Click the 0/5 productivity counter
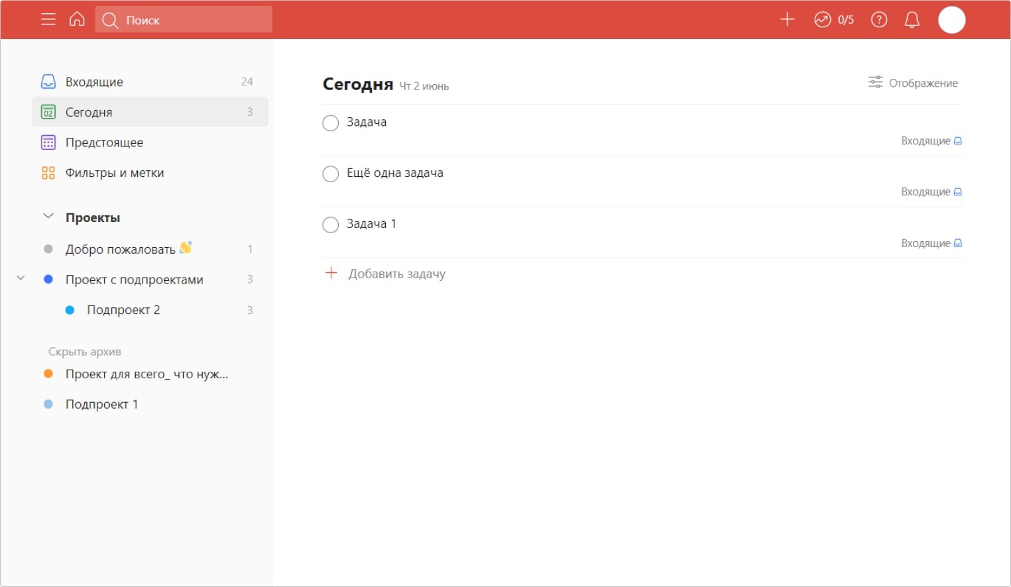This screenshot has height=587, width=1011. coord(846,20)
